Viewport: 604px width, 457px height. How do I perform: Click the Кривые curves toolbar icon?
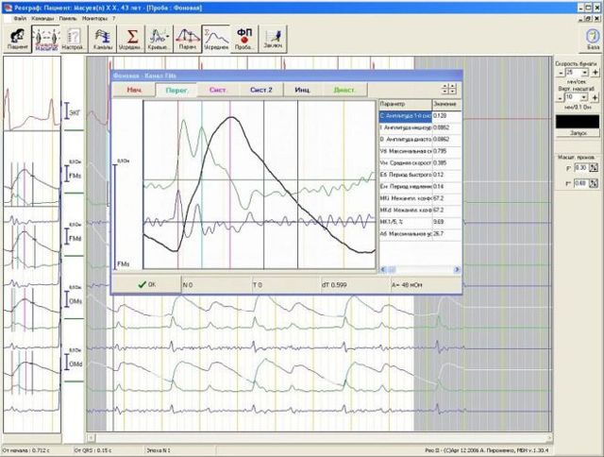click(159, 37)
